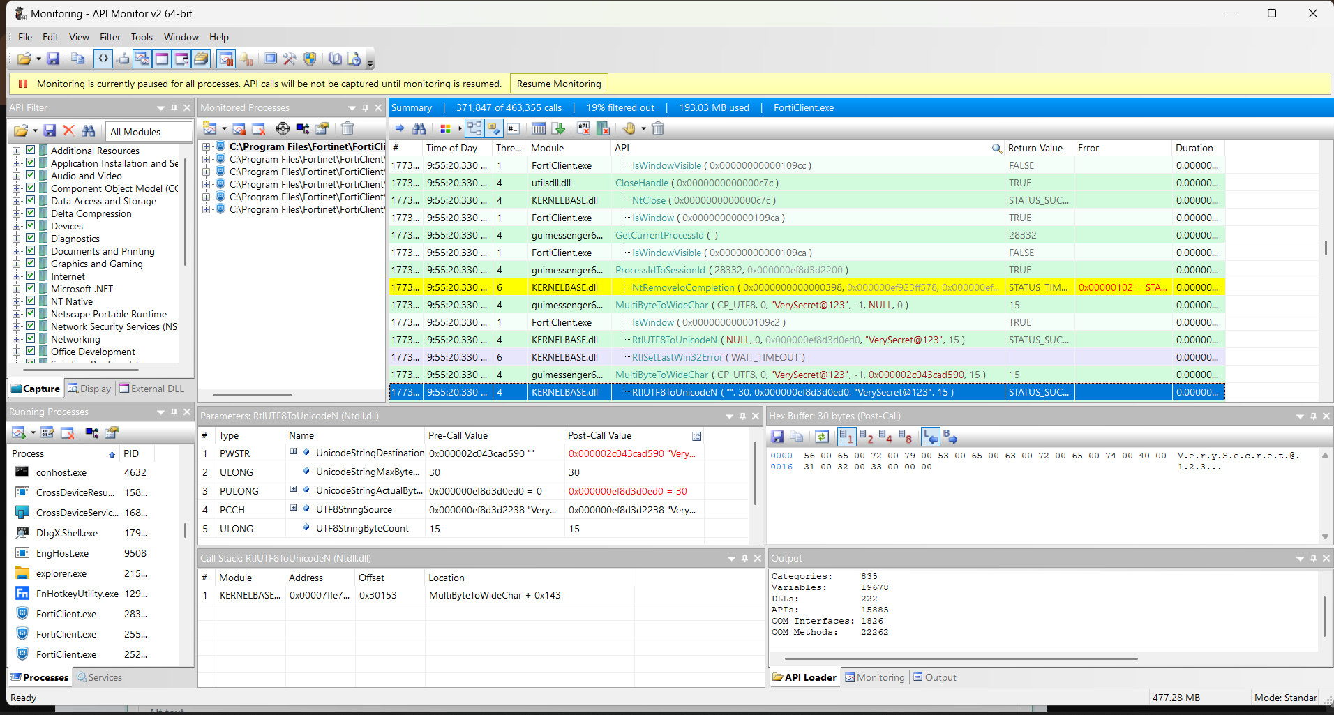
Task: Select the NtRemoveIoCompletion highlighted call row
Action: 807,287
